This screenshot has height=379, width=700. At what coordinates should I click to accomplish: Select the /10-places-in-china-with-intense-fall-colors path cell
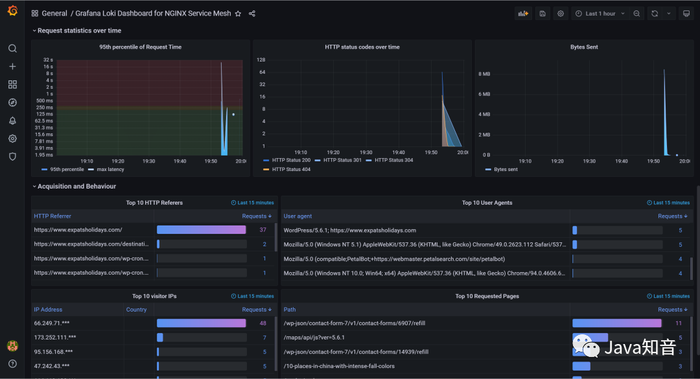tap(339, 366)
